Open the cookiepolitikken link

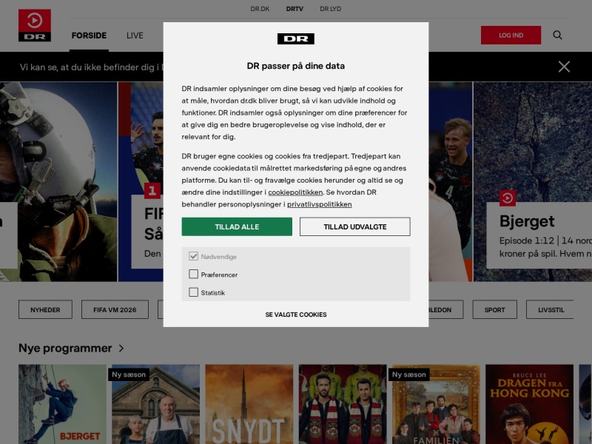click(295, 192)
